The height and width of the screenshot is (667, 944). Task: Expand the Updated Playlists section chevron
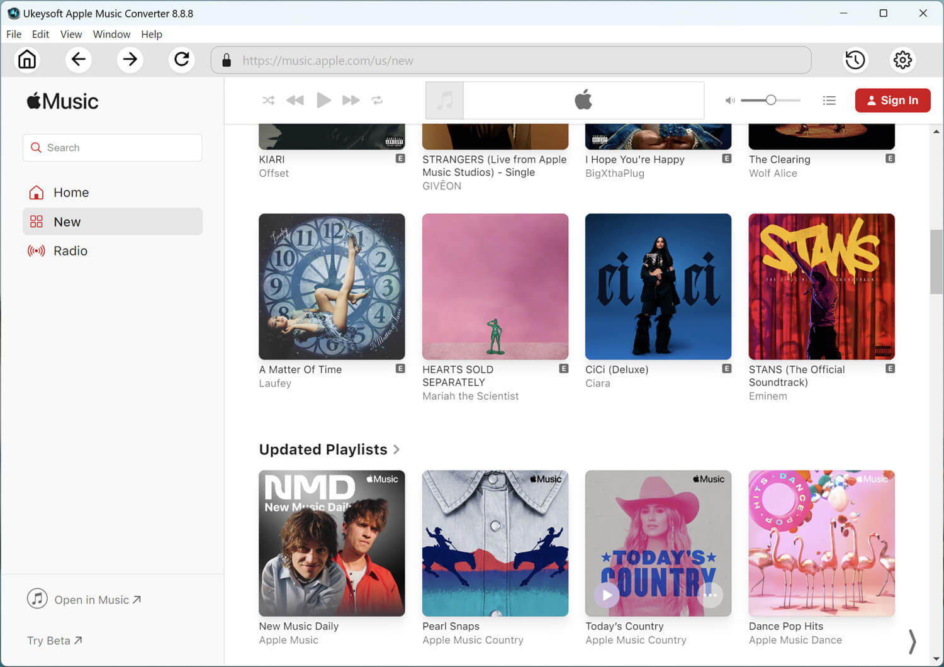(396, 449)
